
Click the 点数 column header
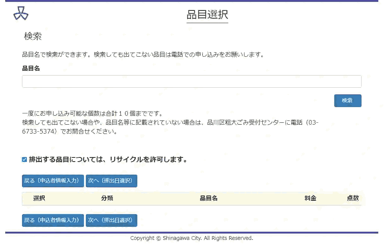click(x=353, y=198)
